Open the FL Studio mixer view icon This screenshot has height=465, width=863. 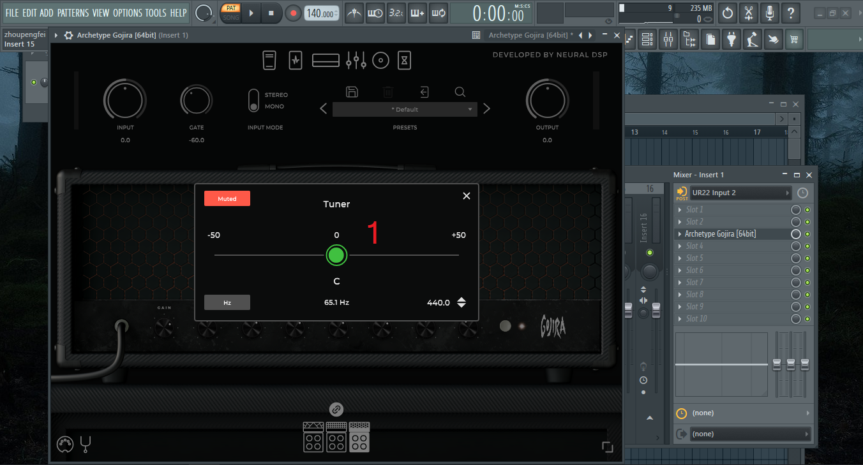[668, 40]
